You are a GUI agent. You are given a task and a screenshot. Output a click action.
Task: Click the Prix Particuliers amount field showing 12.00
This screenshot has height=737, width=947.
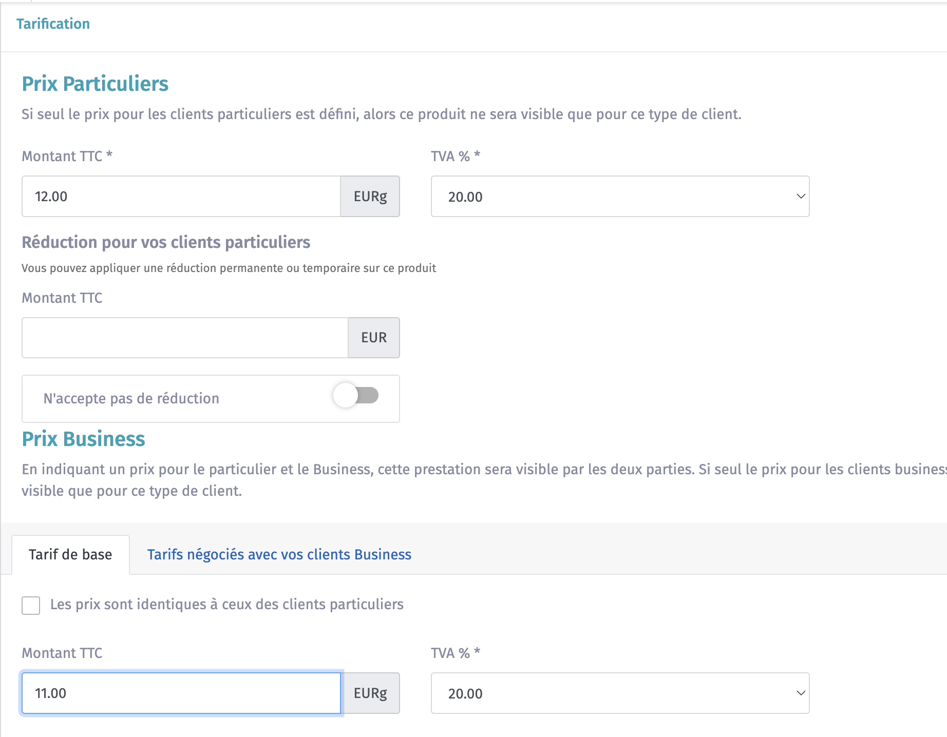[181, 197]
